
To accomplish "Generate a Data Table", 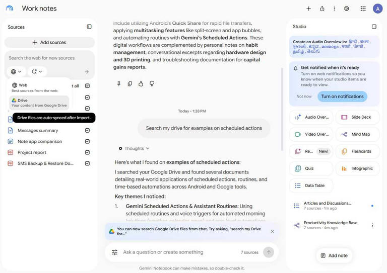I will point(311,186).
